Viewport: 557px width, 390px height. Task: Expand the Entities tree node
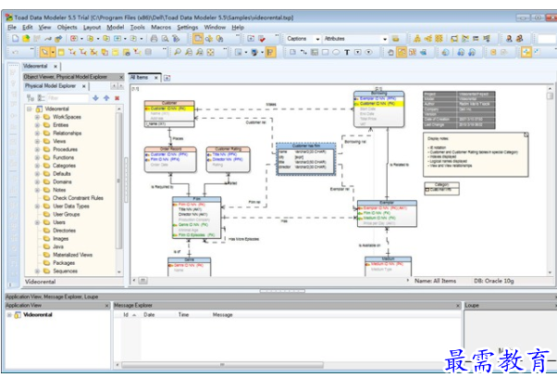point(37,125)
